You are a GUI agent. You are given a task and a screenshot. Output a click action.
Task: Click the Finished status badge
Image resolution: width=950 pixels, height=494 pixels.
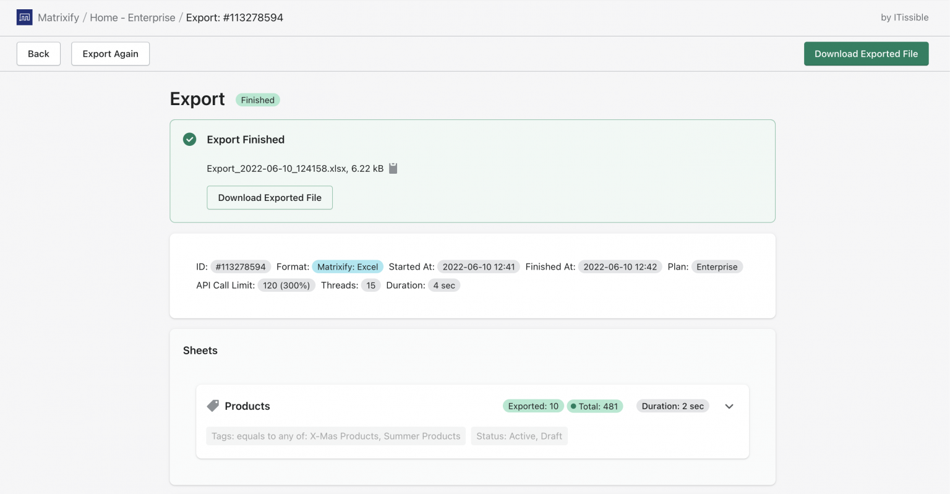tap(257, 100)
